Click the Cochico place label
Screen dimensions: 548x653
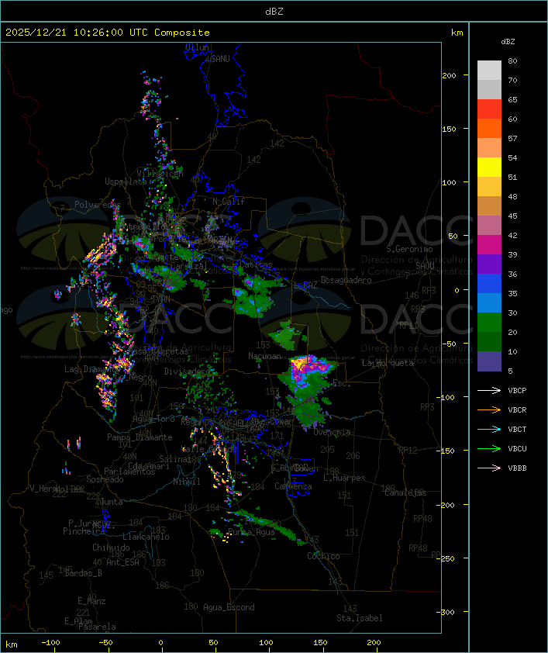(x=323, y=556)
